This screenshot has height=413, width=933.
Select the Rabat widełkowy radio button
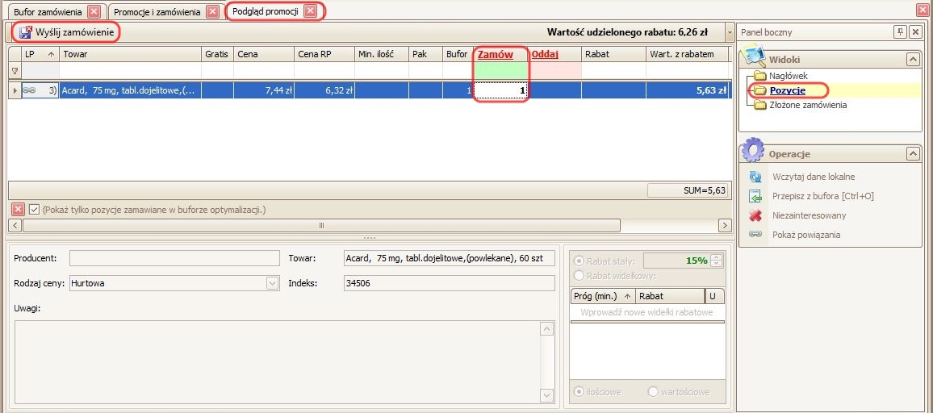coord(578,275)
